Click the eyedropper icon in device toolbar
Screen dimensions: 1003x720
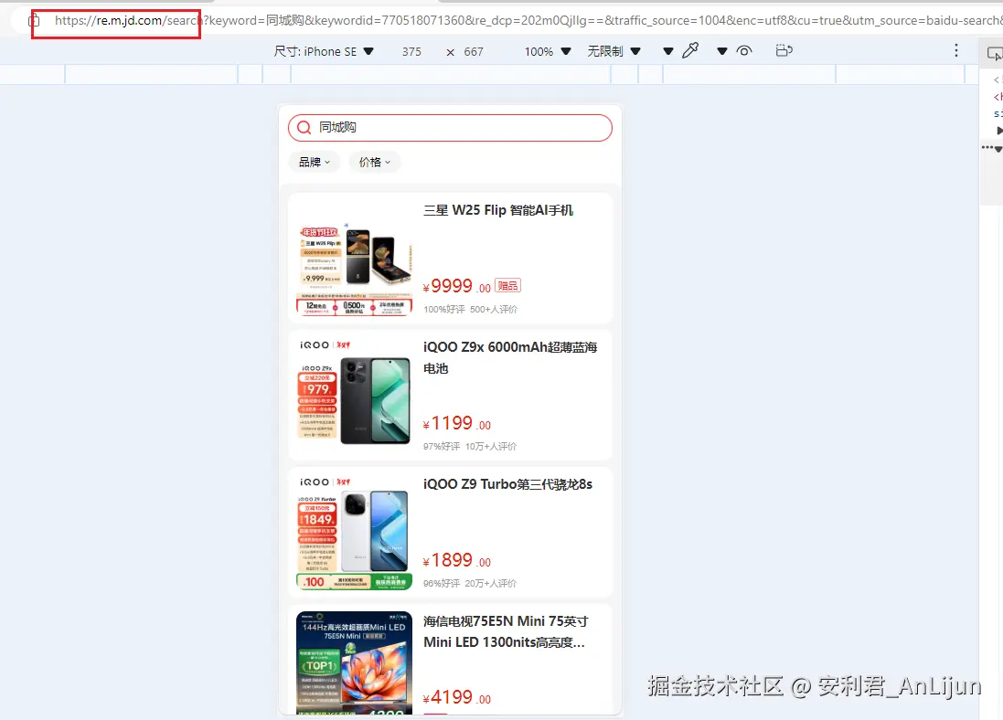[x=690, y=50]
